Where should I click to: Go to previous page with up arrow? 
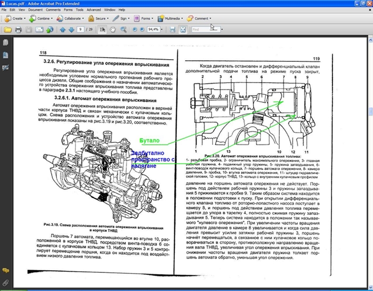(x=62, y=30)
